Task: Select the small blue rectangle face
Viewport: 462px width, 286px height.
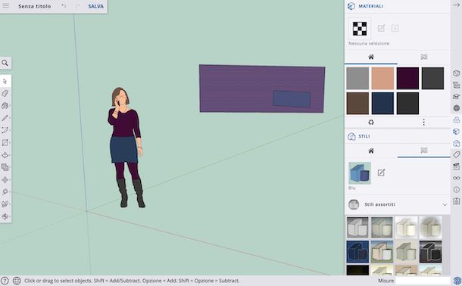Action: 292,99
